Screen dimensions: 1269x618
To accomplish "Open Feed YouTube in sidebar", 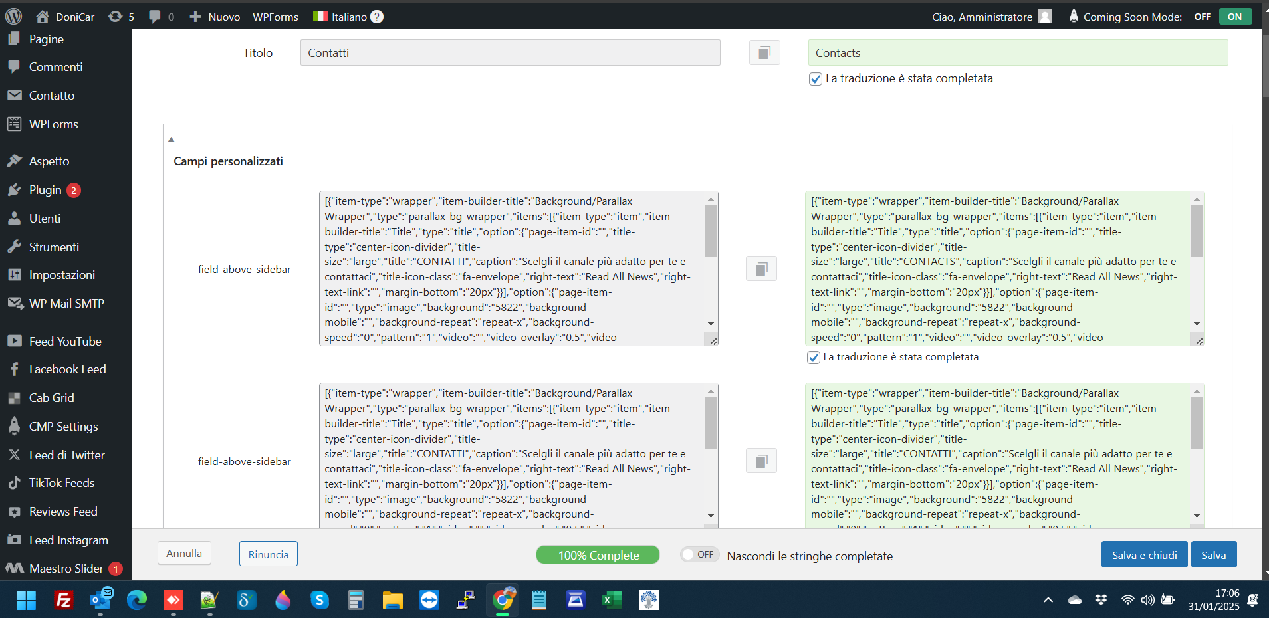I will [x=66, y=342].
